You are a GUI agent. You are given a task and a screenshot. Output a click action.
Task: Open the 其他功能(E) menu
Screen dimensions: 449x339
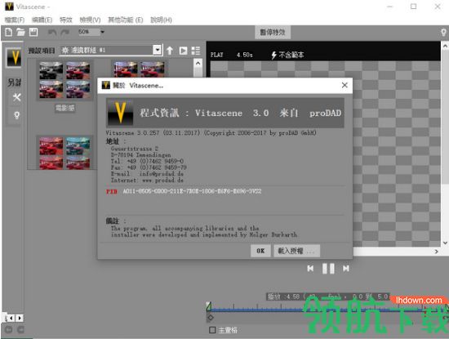pos(126,20)
